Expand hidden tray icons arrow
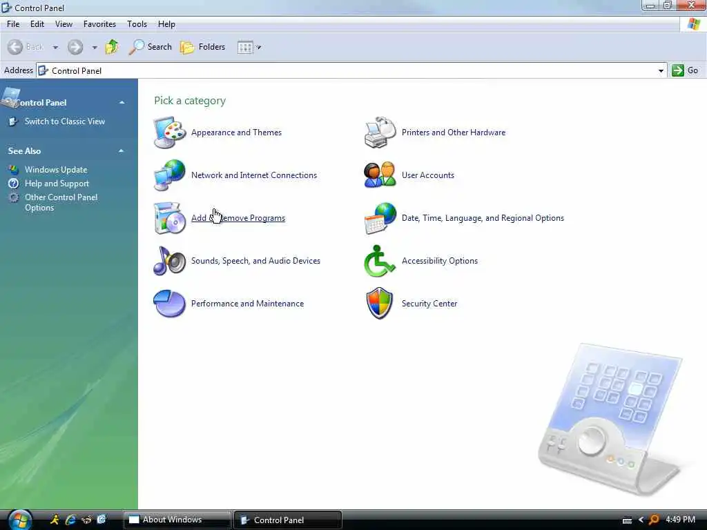 pos(641,520)
